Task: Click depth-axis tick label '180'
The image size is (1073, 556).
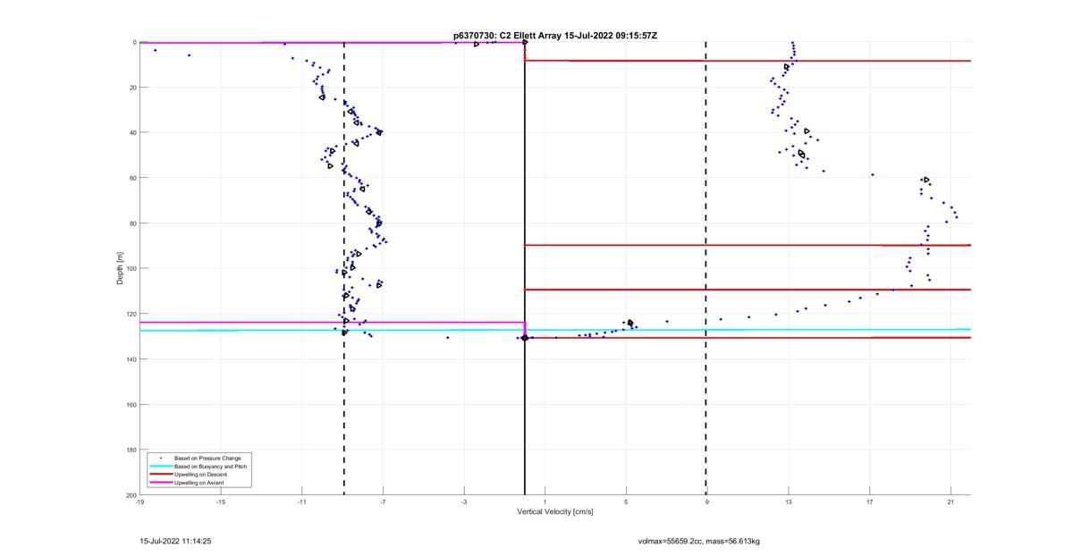Action: coord(131,450)
